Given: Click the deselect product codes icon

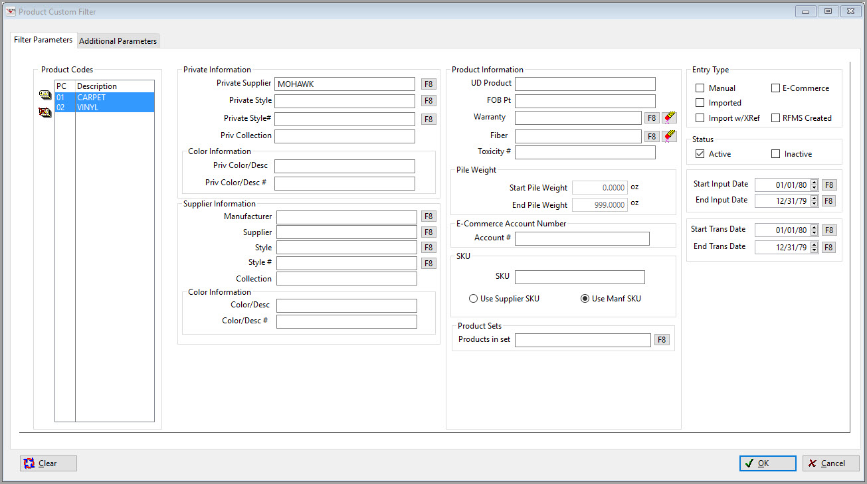Looking at the screenshot, I should pos(45,112).
